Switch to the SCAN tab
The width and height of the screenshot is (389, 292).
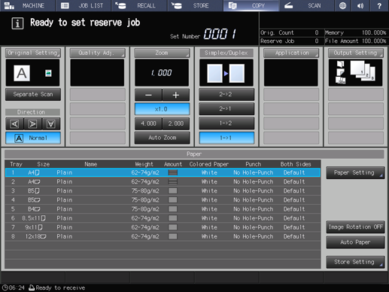tap(306, 5)
